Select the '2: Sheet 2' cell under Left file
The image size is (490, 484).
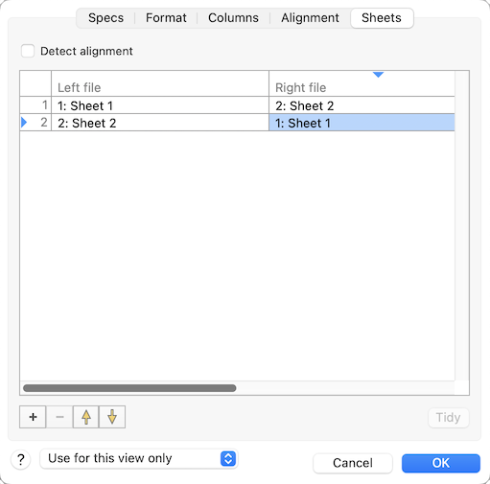[x=160, y=123]
